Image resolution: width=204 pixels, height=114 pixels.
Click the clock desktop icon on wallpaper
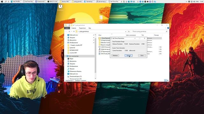click(x=60, y=6)
